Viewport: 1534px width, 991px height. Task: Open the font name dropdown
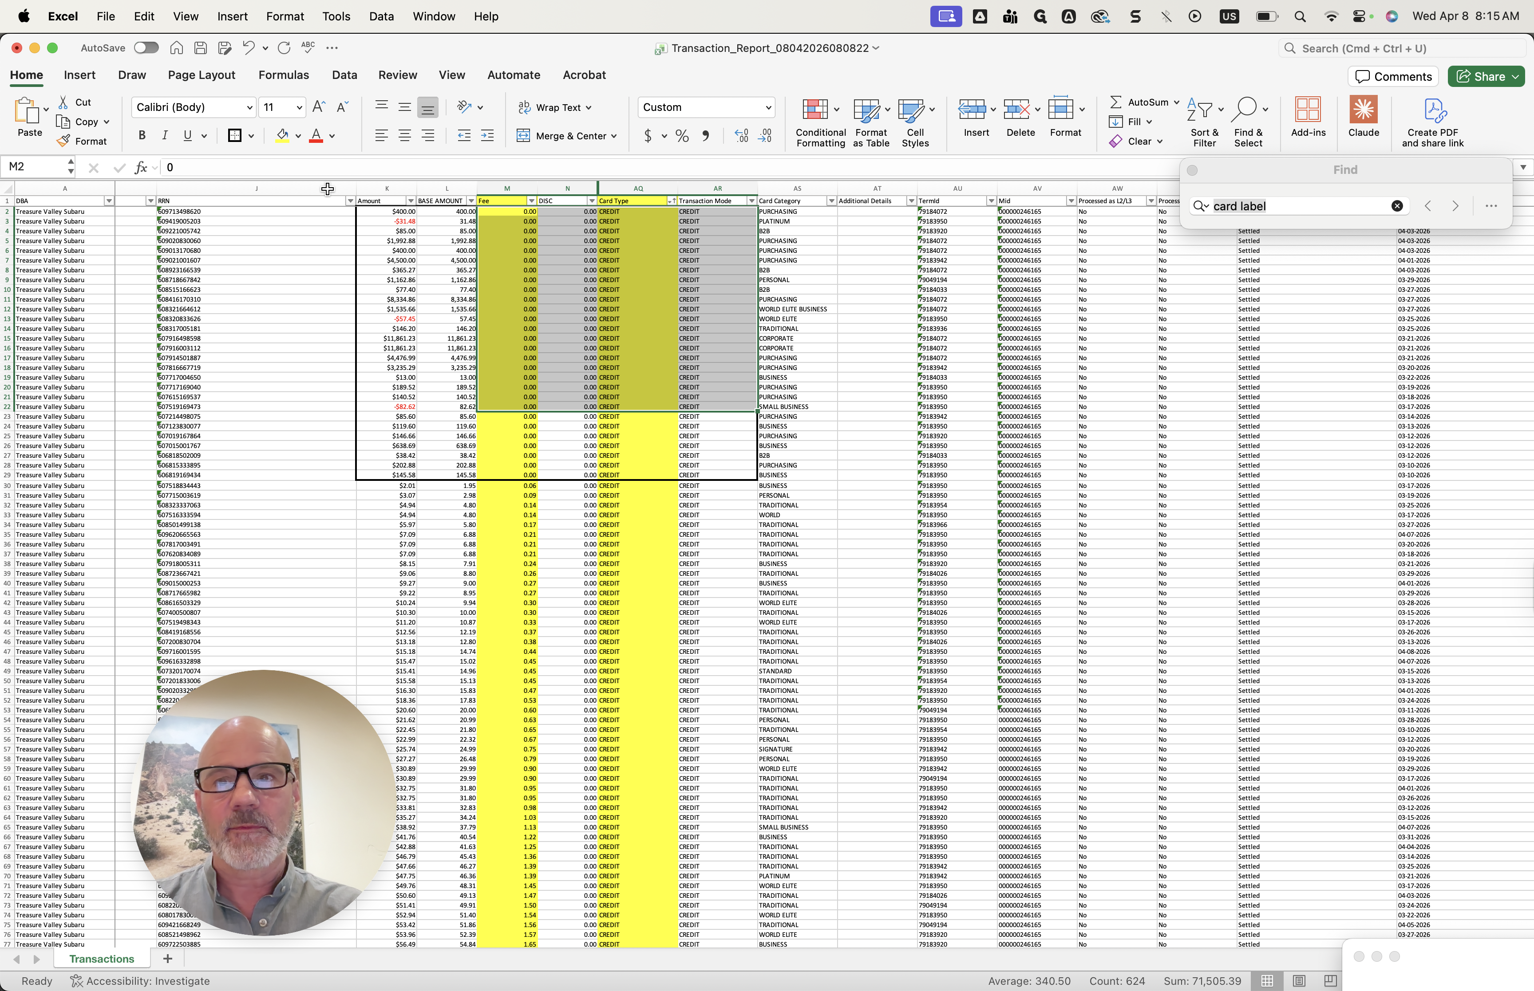click(x=250, y=107)
